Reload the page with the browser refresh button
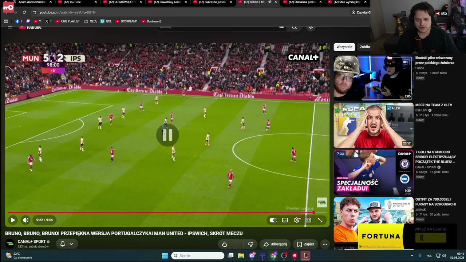The width and height of the screenshot is (466, 262). coord(24,12)
